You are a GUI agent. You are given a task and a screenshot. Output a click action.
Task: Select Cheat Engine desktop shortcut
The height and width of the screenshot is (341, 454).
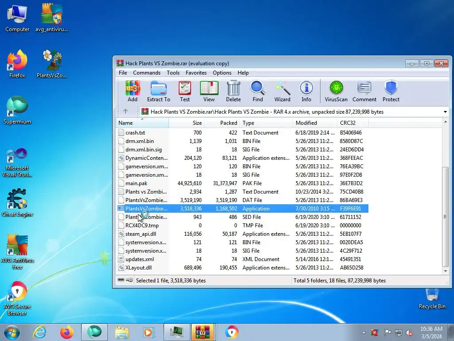click(x=17, y=202)
